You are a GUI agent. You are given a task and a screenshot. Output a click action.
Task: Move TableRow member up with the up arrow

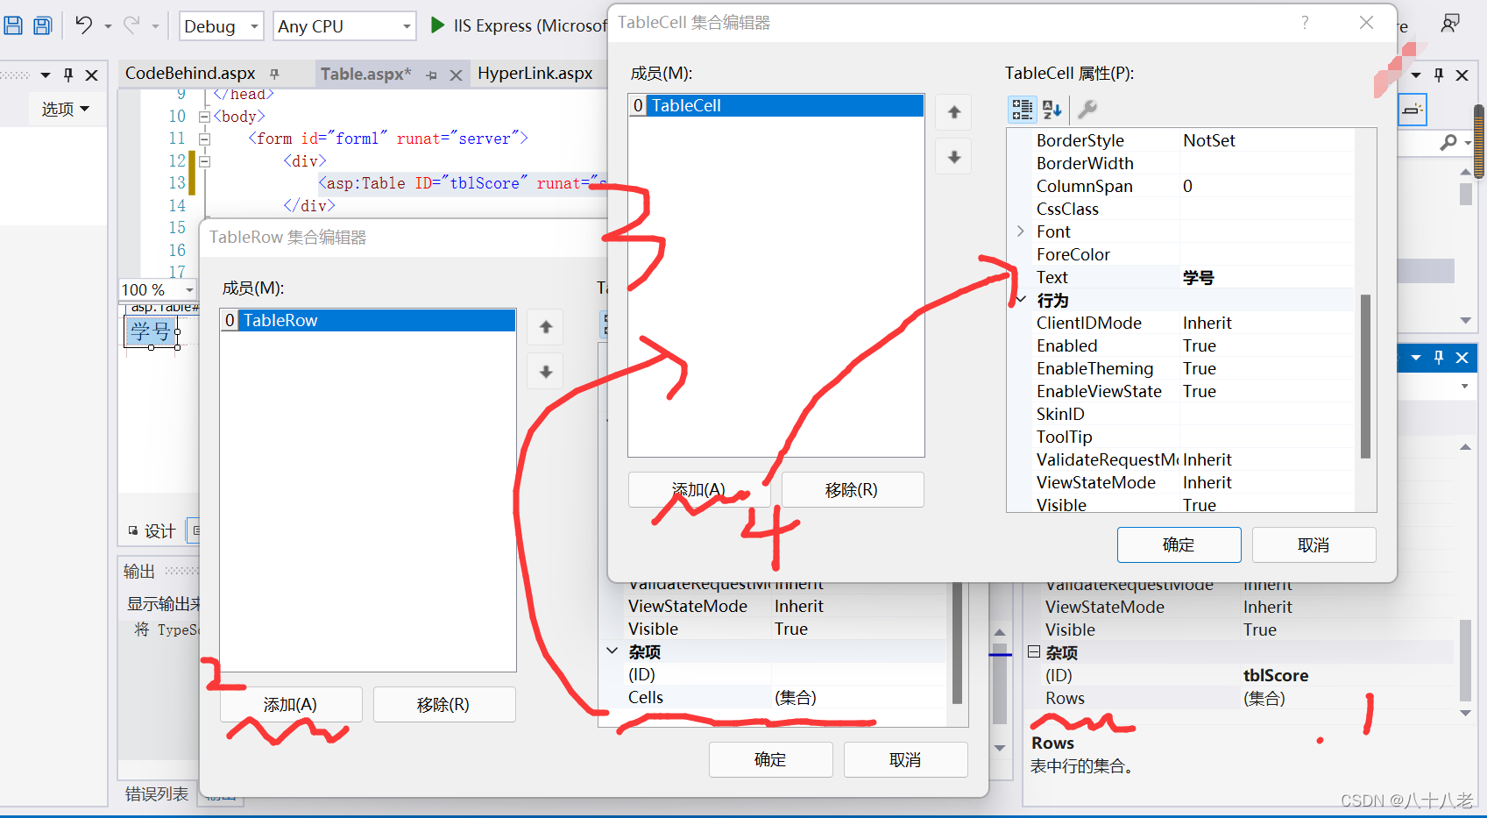pos(546,327)
